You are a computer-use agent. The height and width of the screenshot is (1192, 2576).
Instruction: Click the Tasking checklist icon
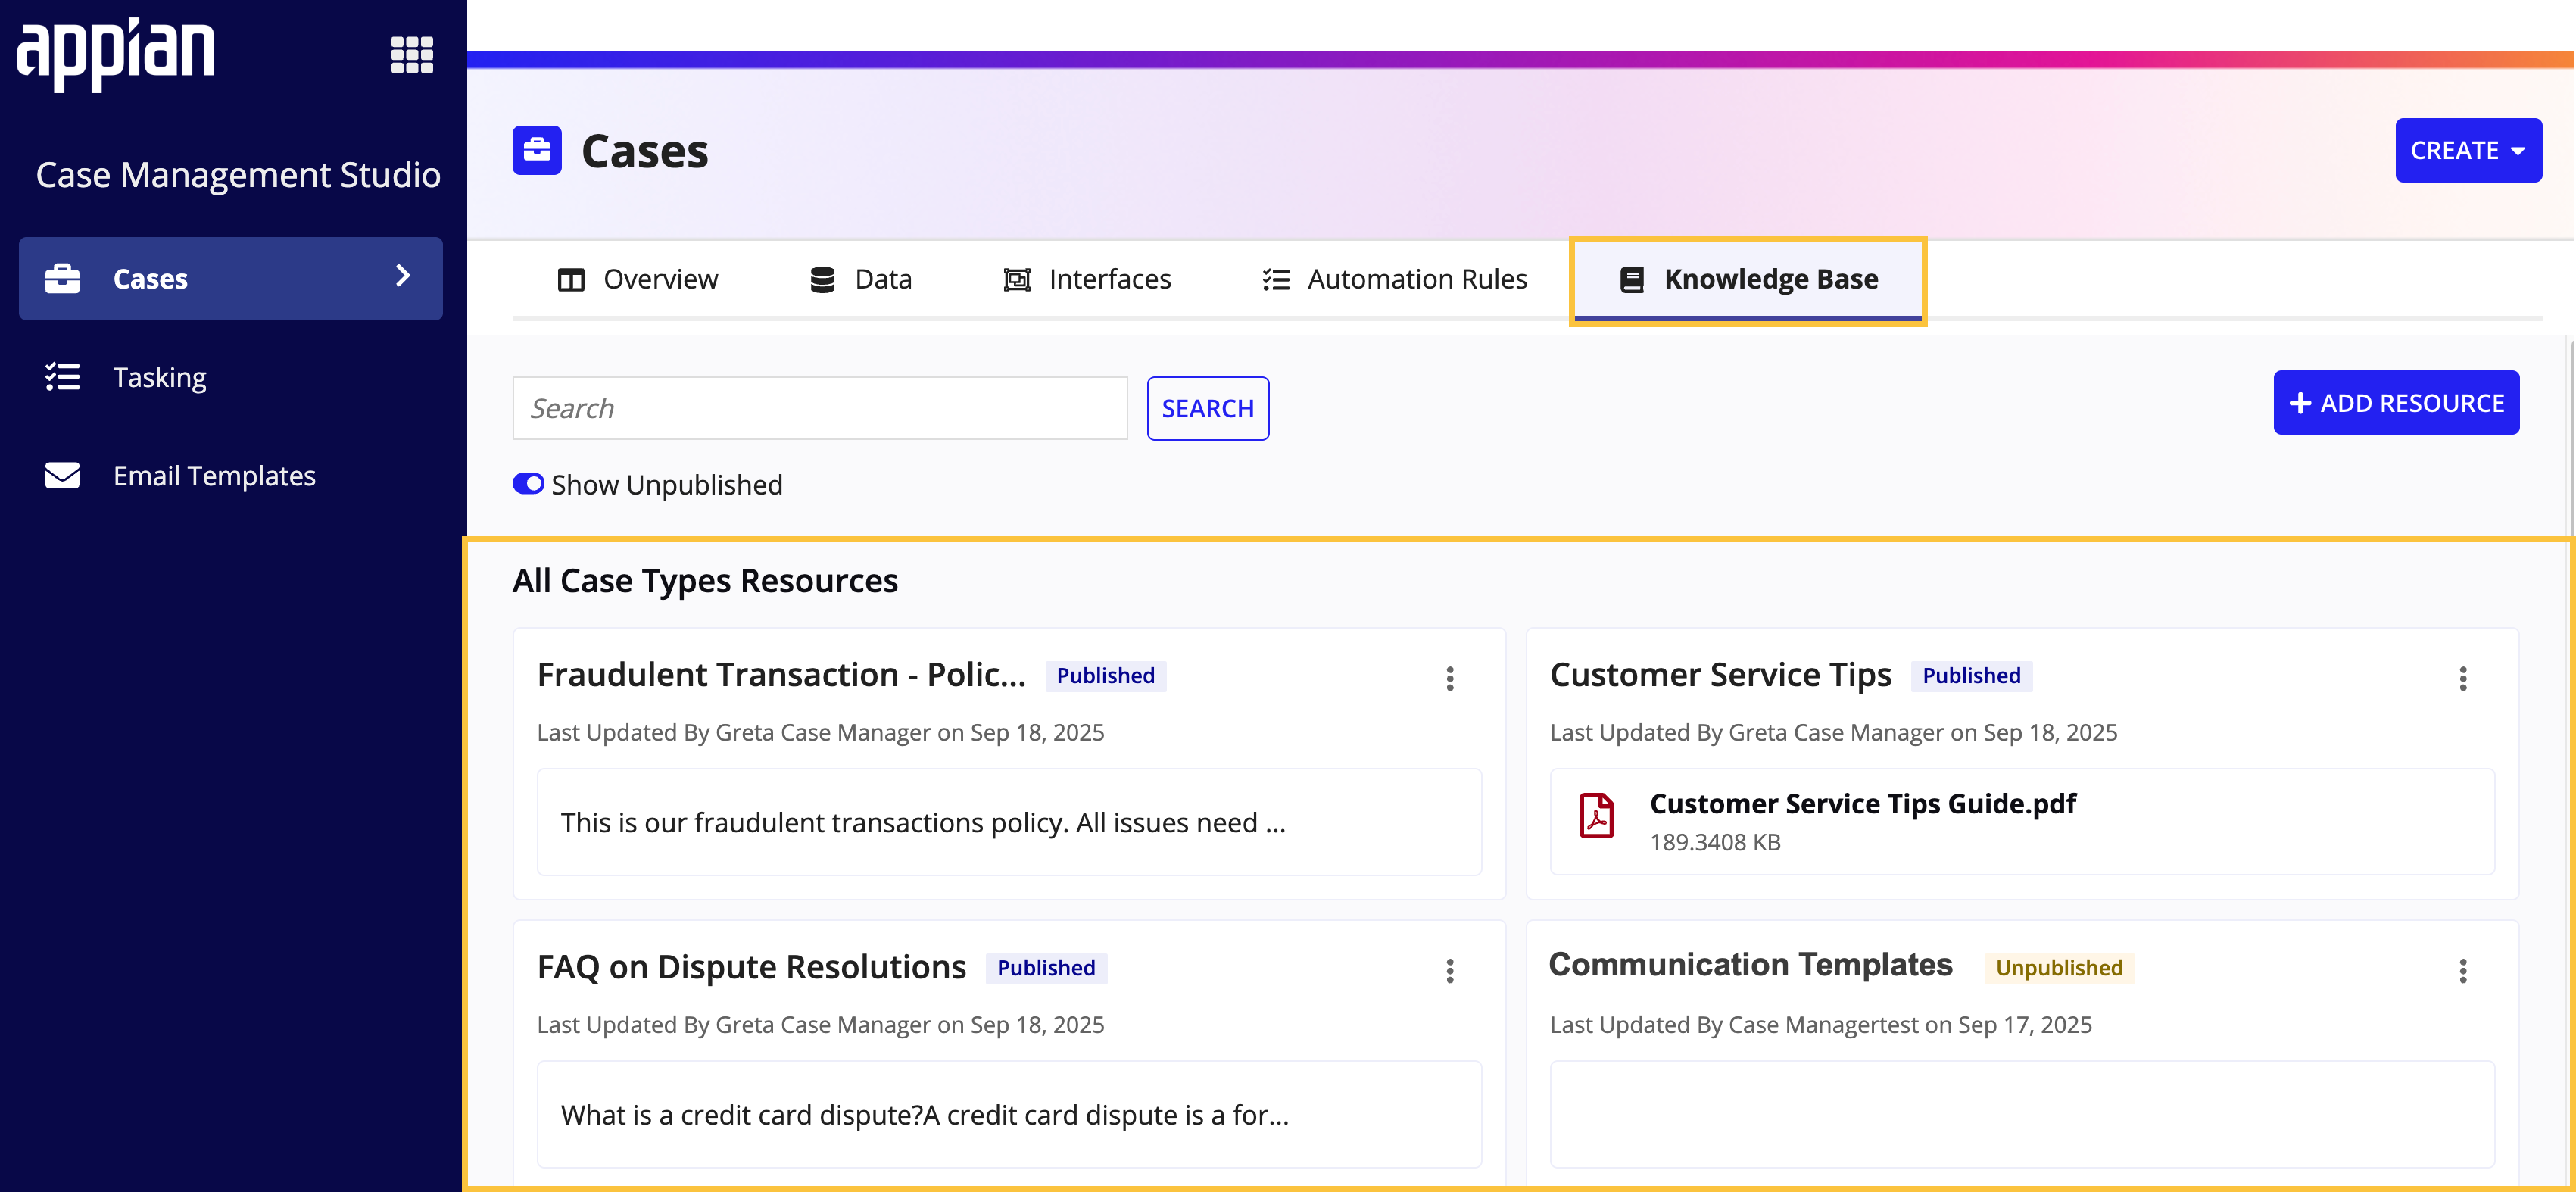click(x=62, y=377)
